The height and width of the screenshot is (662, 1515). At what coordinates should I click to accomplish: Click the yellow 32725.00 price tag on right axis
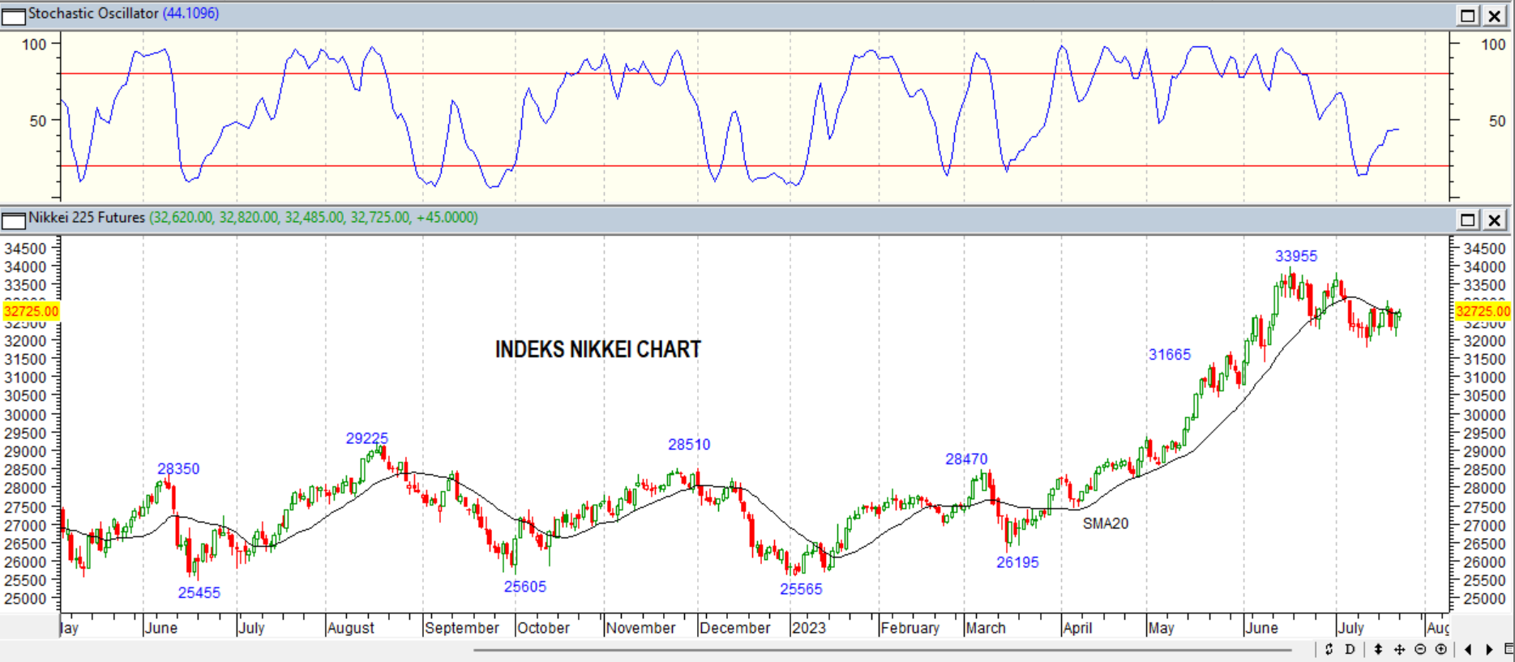tap(1483, 311)
